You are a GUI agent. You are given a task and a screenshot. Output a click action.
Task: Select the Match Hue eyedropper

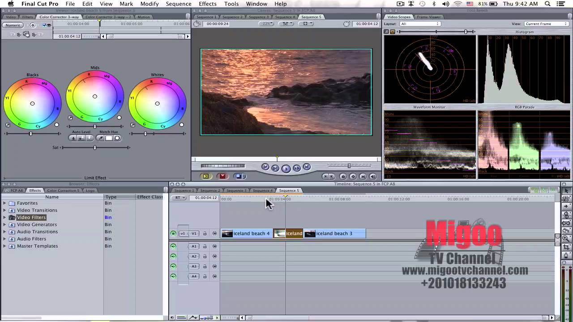coord(101,138)
